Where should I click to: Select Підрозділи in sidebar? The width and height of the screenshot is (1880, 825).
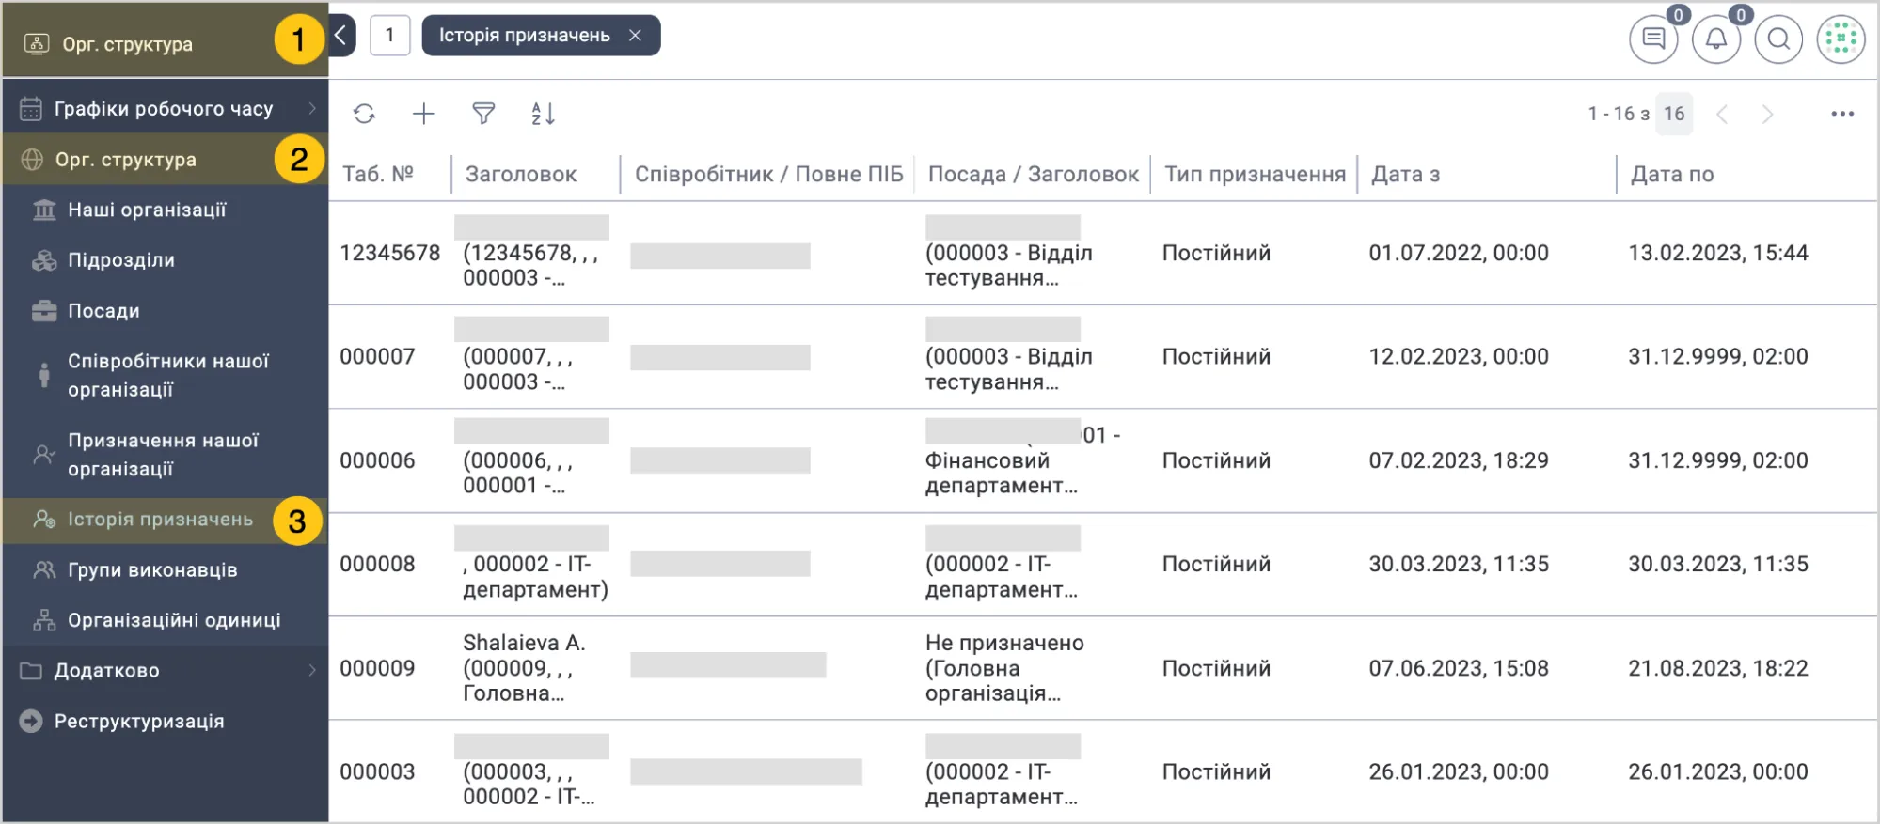165,260
